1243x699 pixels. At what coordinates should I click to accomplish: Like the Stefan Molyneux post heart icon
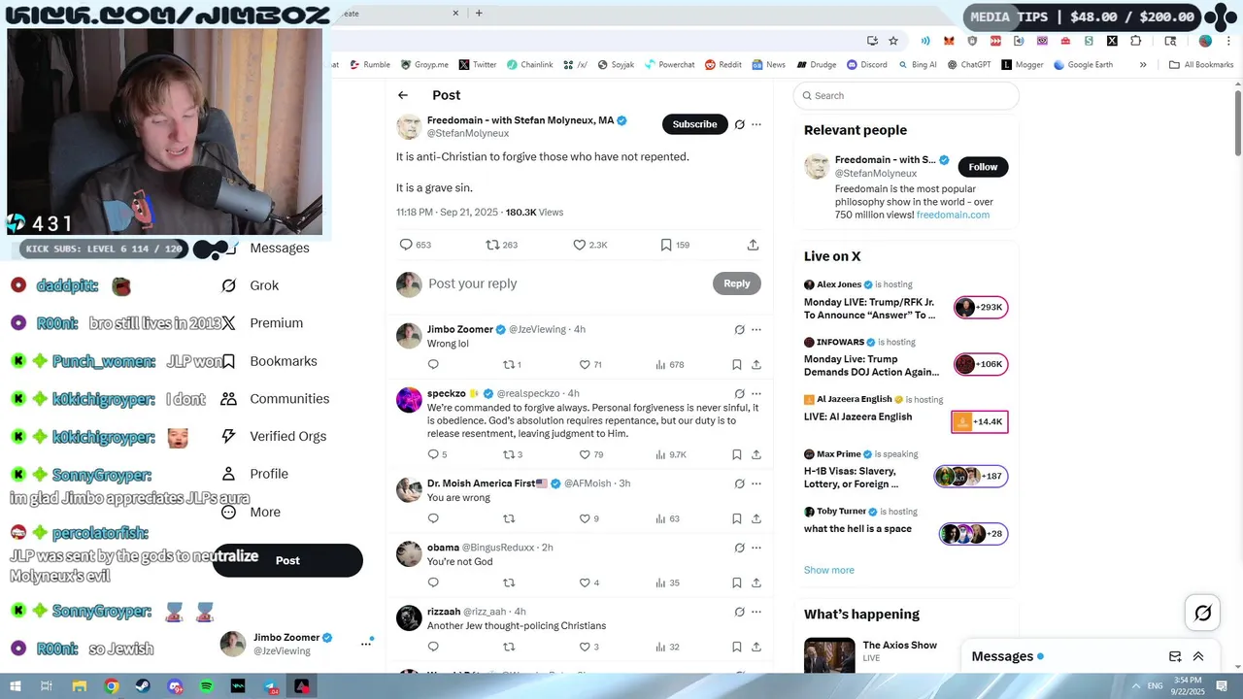click(580, 245)
